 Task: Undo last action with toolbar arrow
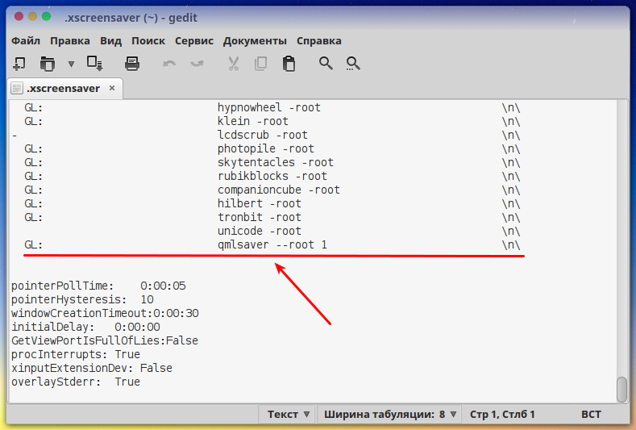click(169, 64)
